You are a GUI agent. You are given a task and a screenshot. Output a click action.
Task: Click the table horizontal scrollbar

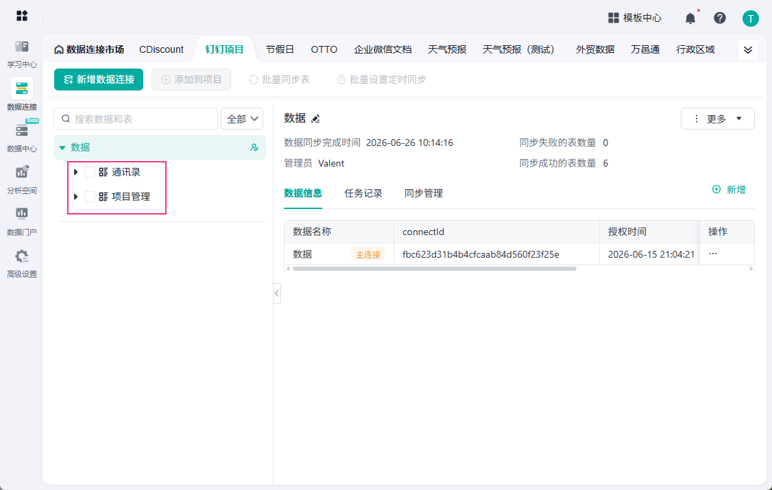click(x=434, y=269)
